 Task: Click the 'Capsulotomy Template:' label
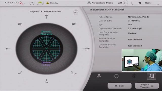pos(110,29)
